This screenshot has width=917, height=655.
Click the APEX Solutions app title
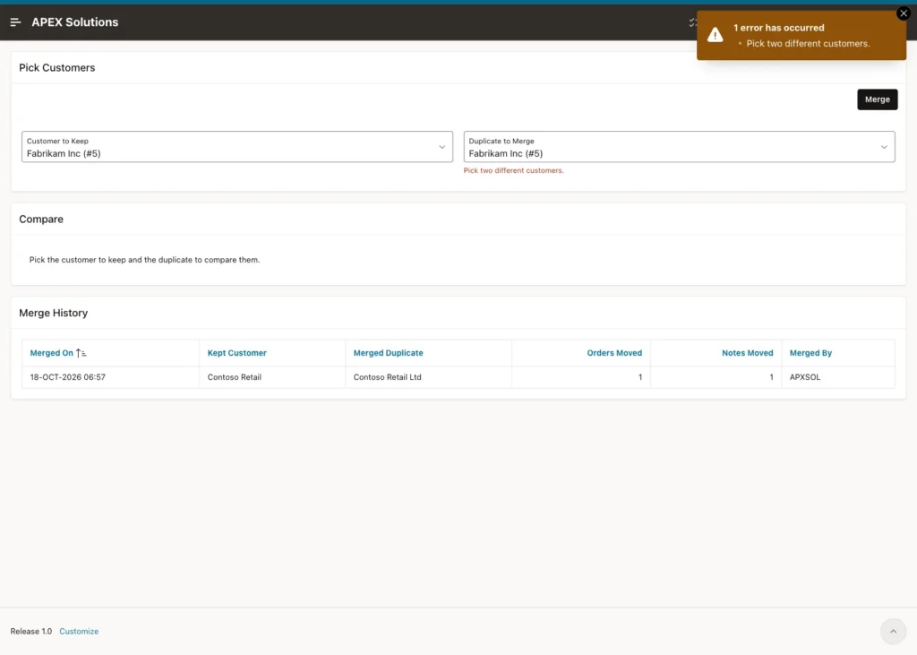(x=75, y=22)
